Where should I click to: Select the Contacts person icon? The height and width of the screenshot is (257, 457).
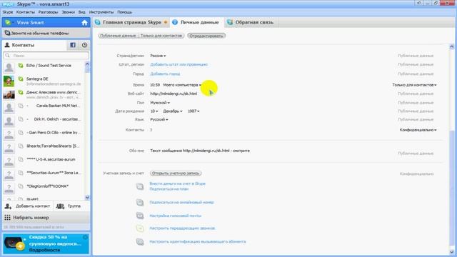click(7, 45)
